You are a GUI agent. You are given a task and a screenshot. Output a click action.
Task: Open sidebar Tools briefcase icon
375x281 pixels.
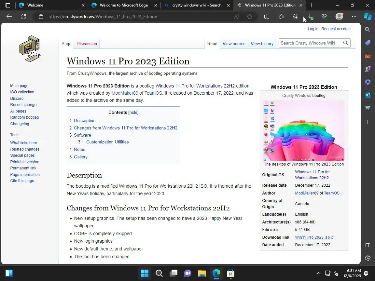pyautogui.click(x=368, y=56)
